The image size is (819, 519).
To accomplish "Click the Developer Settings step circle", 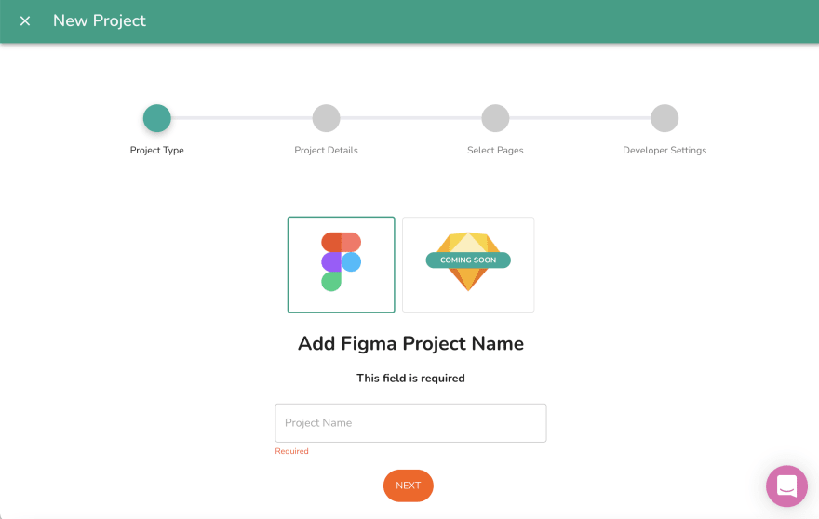I will [x=665, y=118].
